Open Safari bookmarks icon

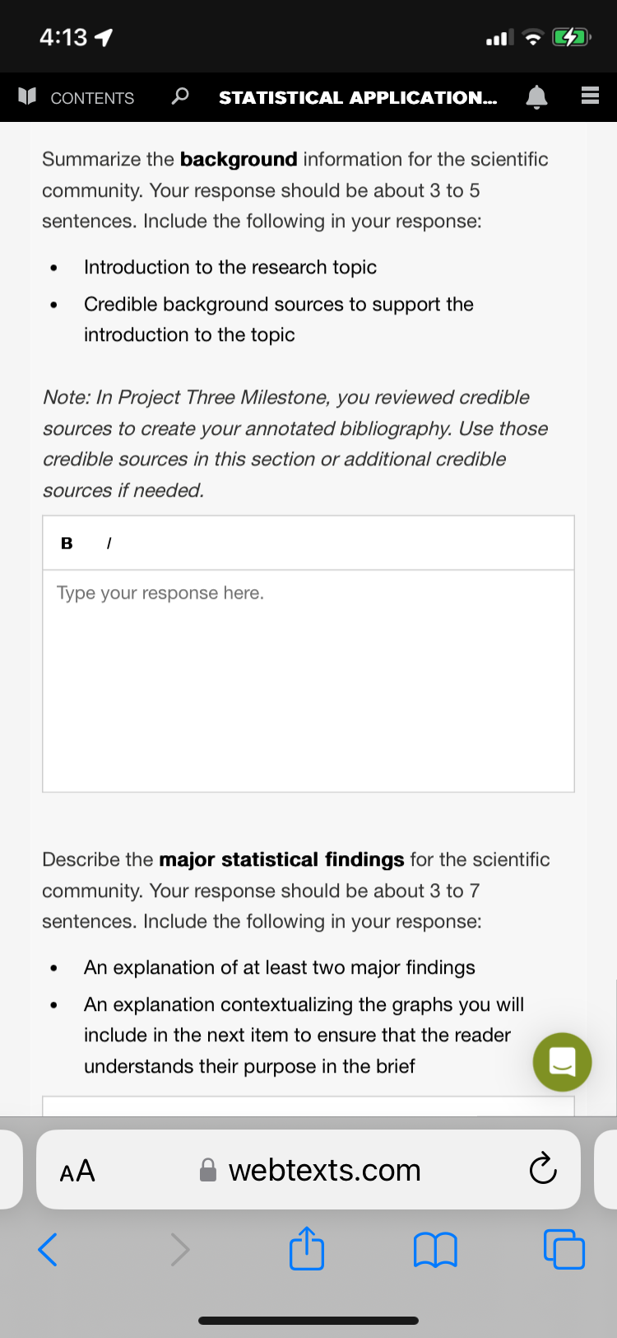tap(435, 1250)
